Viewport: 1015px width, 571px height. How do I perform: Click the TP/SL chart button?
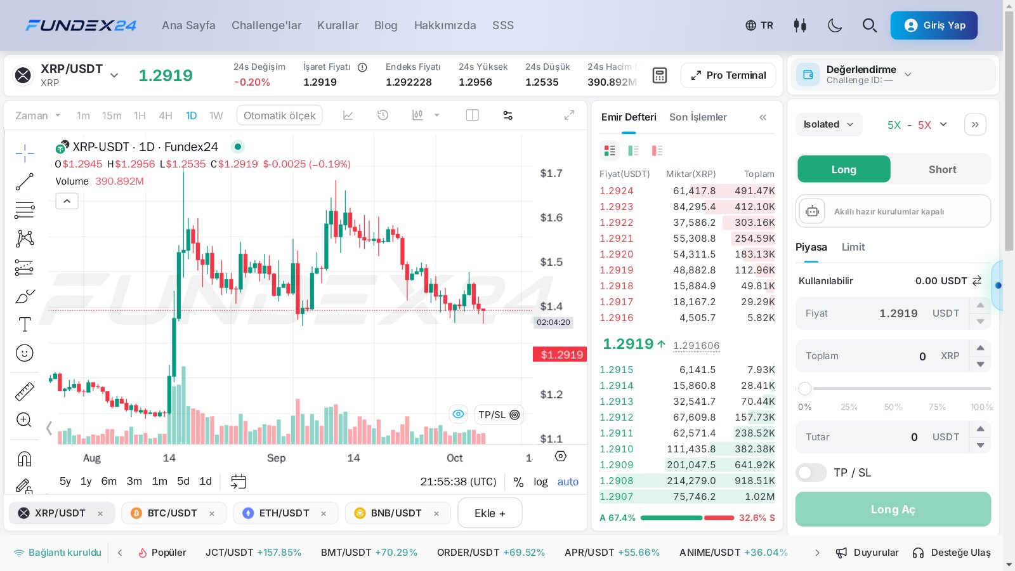[499, 414]
